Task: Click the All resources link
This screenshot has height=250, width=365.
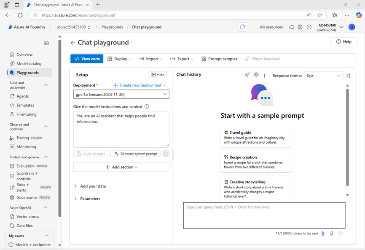Action: click(271, 27)
